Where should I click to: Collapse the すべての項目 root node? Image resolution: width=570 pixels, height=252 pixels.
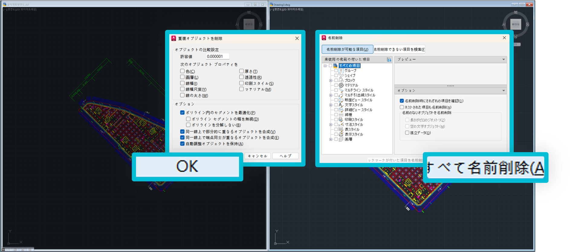[325, 65]
